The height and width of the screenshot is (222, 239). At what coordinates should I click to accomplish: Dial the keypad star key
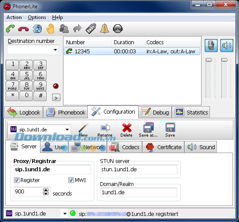point(12,96)
